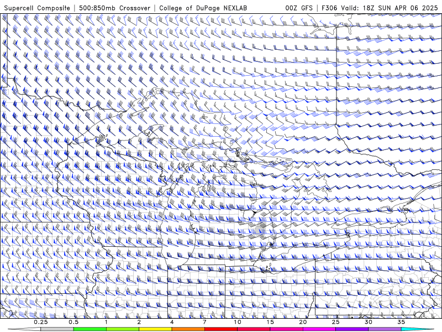Select the hot pink 15–20 colorbar segment

coord(286,329)
